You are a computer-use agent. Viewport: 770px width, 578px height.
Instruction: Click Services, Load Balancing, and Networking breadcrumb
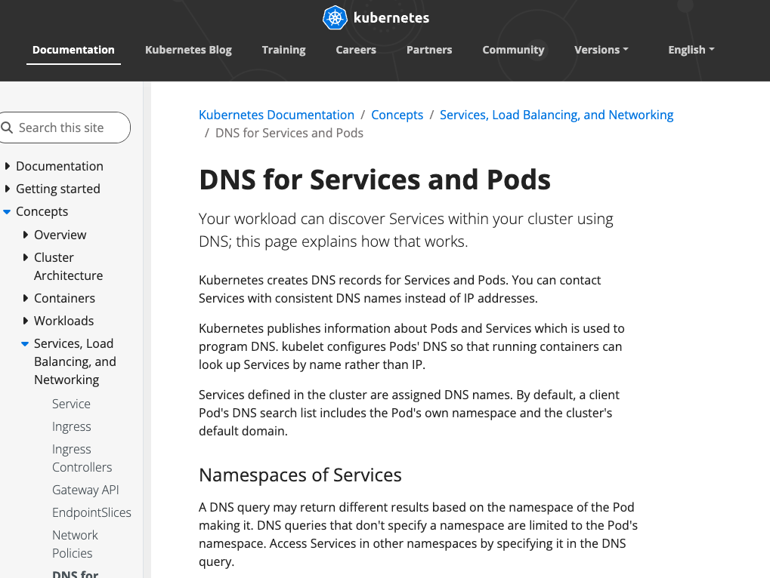pos(556,115)
